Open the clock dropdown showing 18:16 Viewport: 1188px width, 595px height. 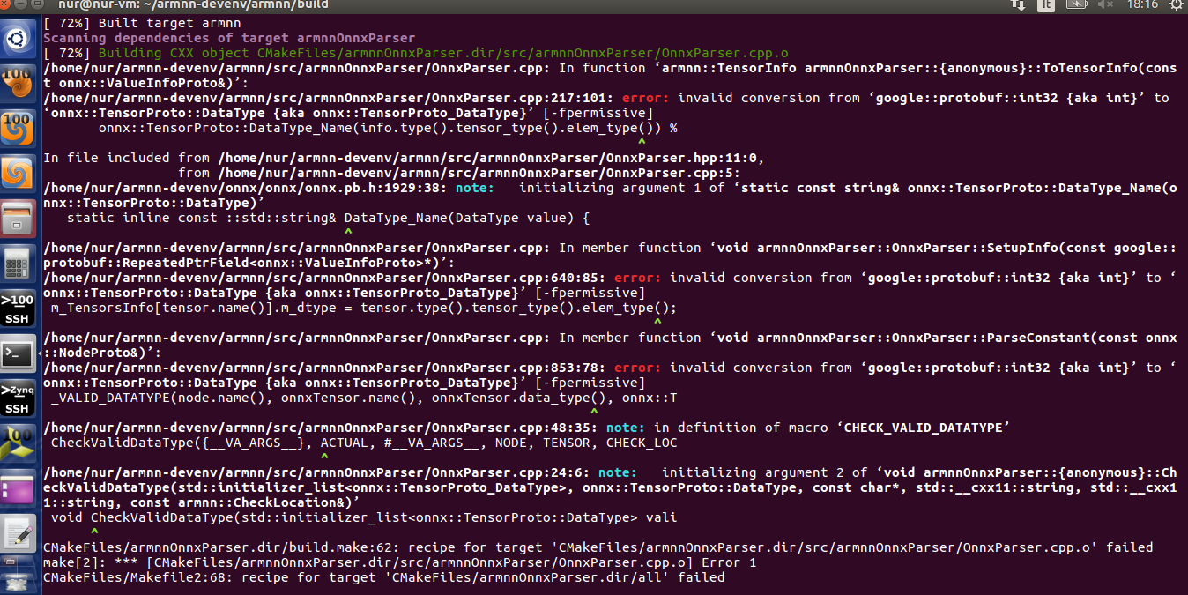coord(1143,7)
